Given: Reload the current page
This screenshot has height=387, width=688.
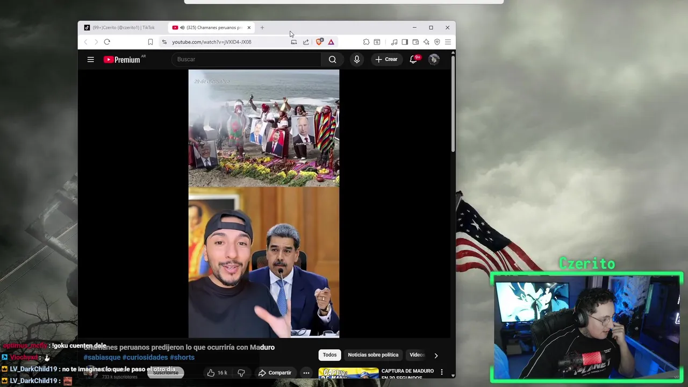Looking at the screenshot, I should [107, 42].
